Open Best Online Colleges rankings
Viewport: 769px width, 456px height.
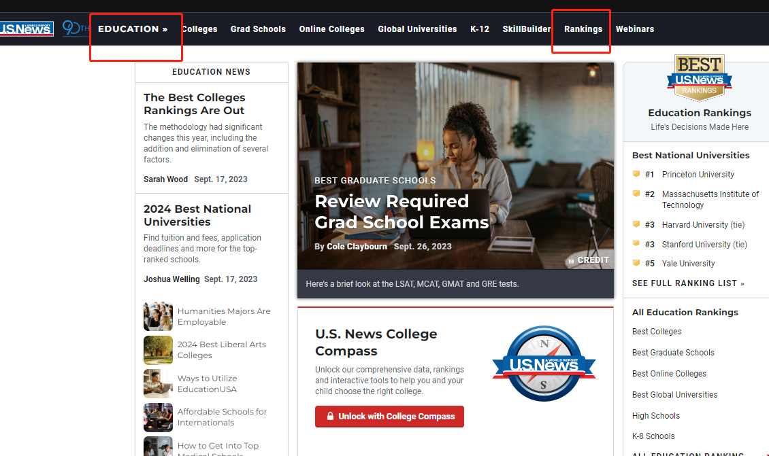click(669, 374)
